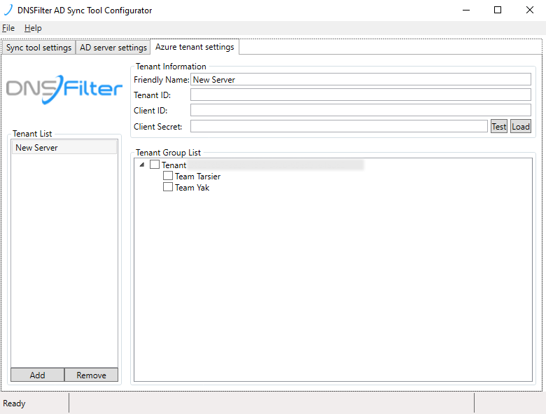Check the Team Tarsier checkbox

[x=168, y=176]
